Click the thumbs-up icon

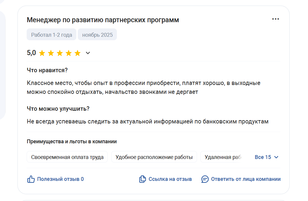pyautogui.click(x=31, y=179)
